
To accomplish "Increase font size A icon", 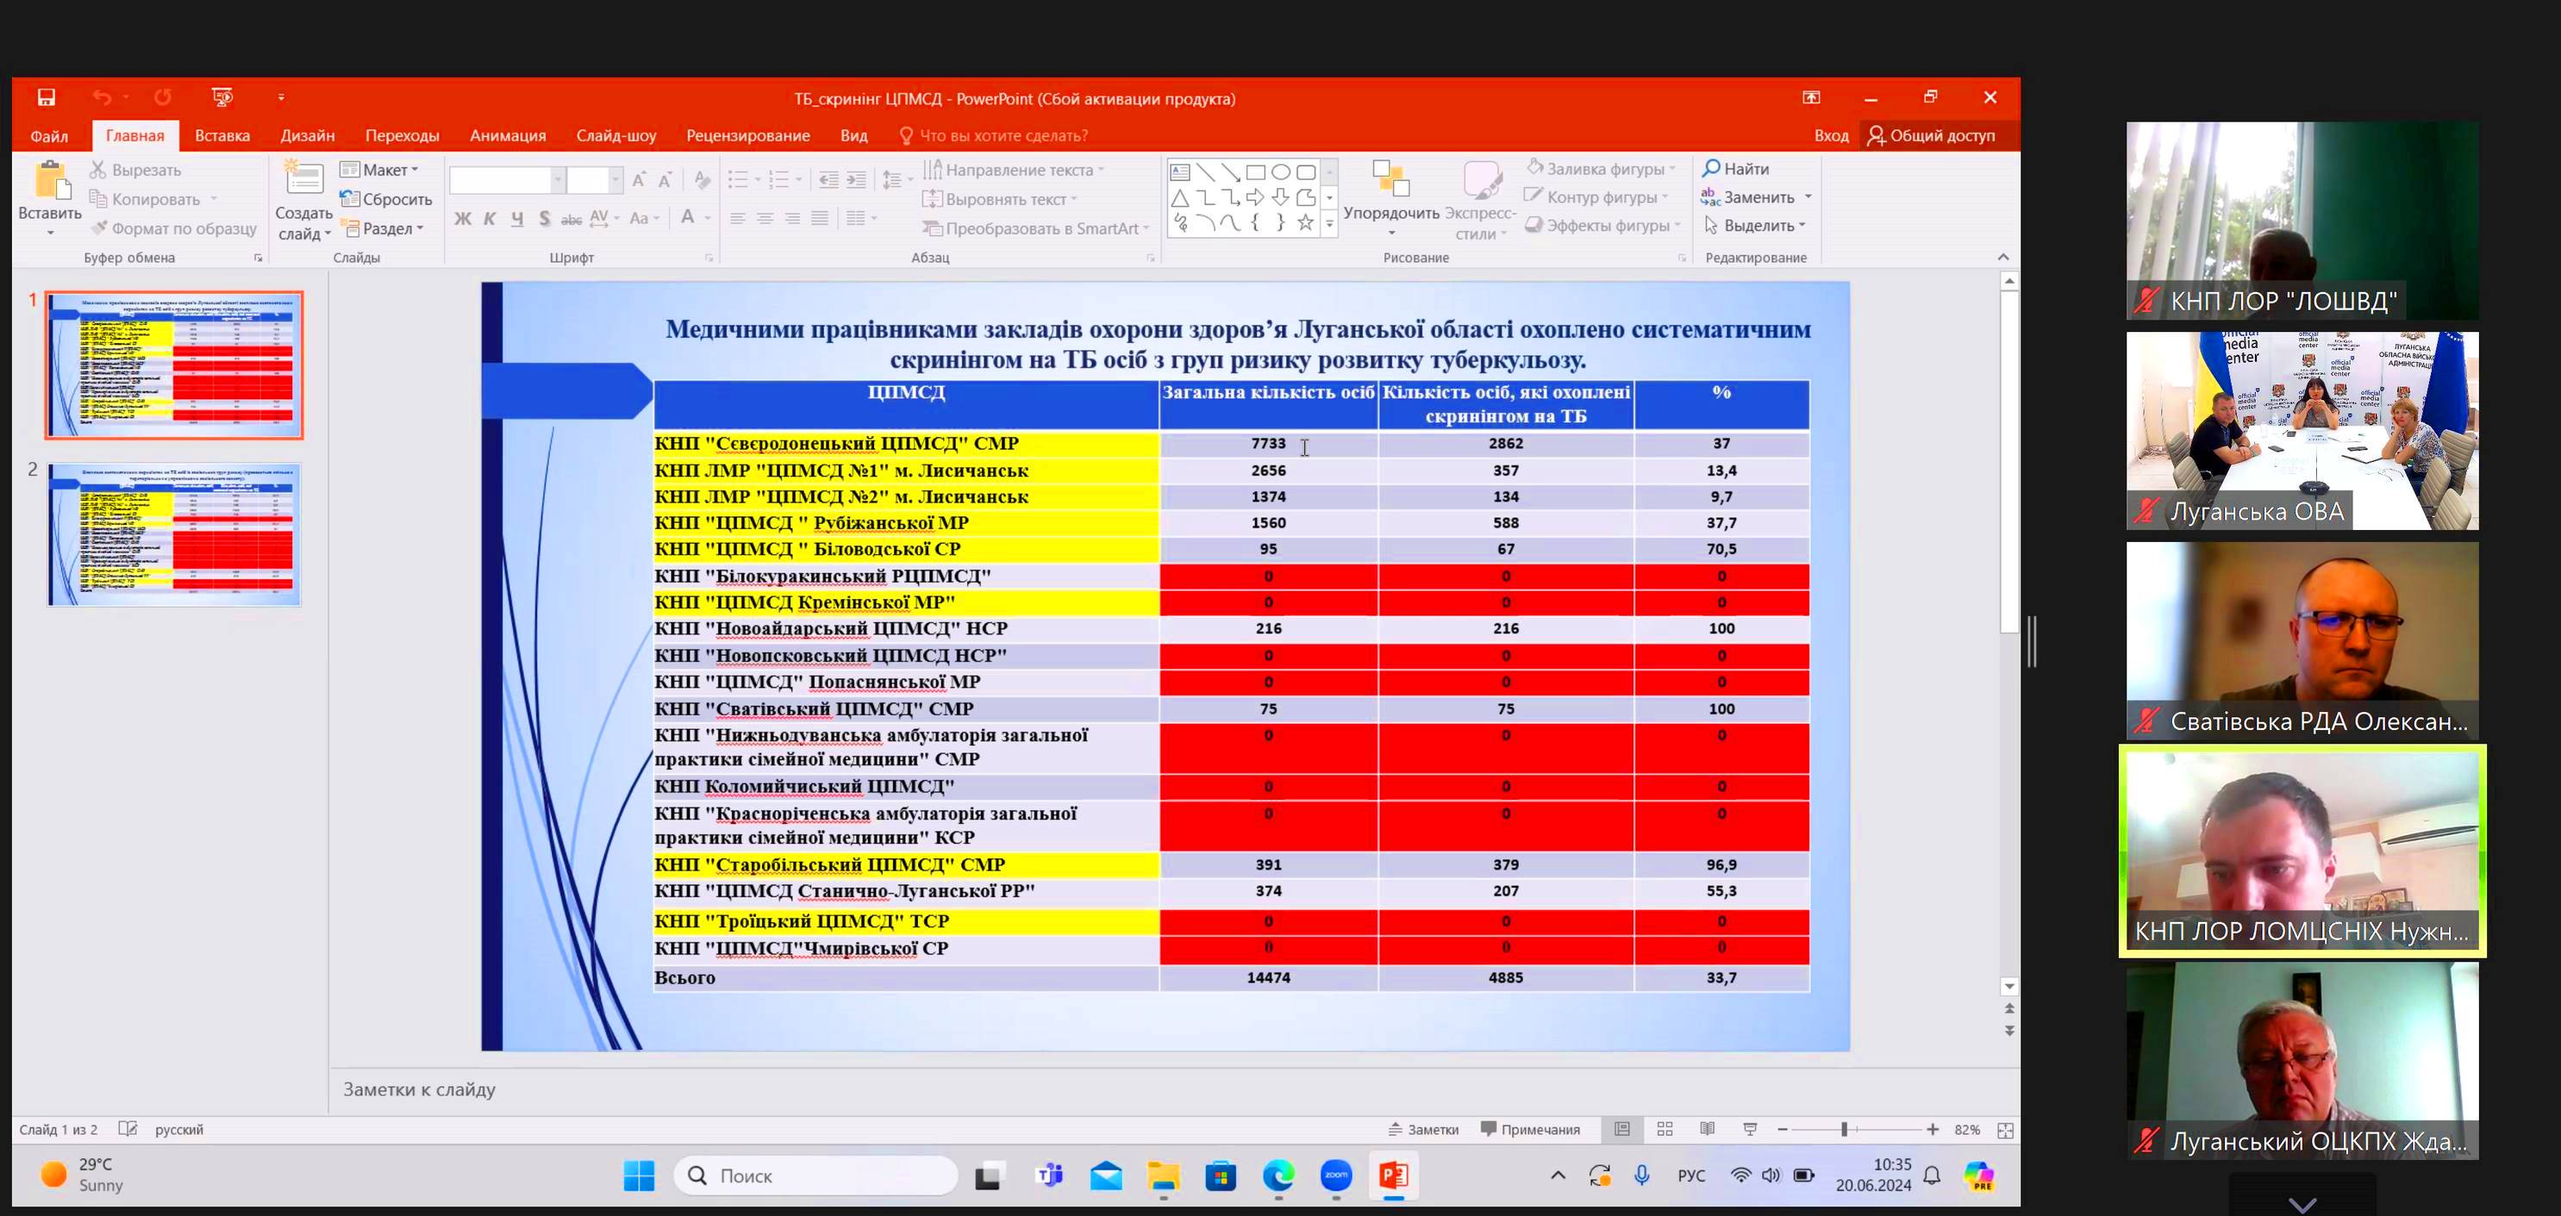I will tap(638, 180).
